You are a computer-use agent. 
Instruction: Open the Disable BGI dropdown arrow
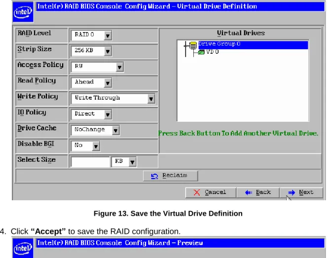tap(96, 146)
